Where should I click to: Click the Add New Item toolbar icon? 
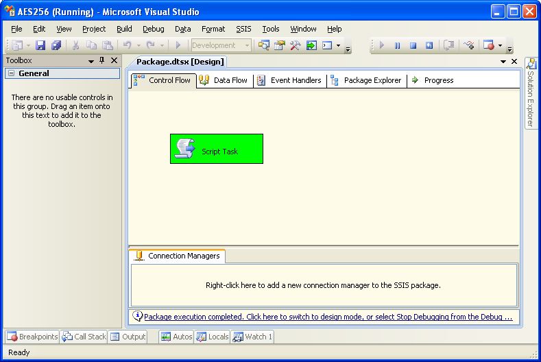pyautogui.click(x=17, y=45)
